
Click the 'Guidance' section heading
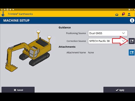(65, 27)
